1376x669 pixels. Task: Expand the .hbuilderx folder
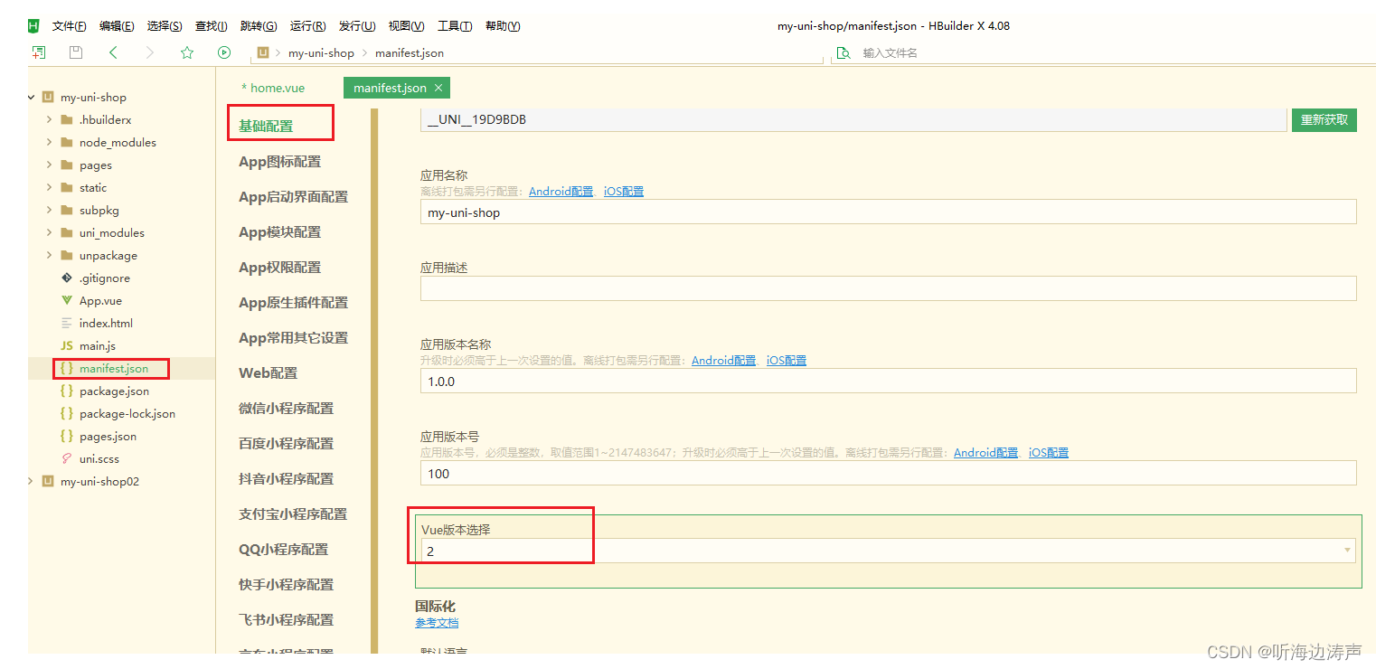point(49,119)
